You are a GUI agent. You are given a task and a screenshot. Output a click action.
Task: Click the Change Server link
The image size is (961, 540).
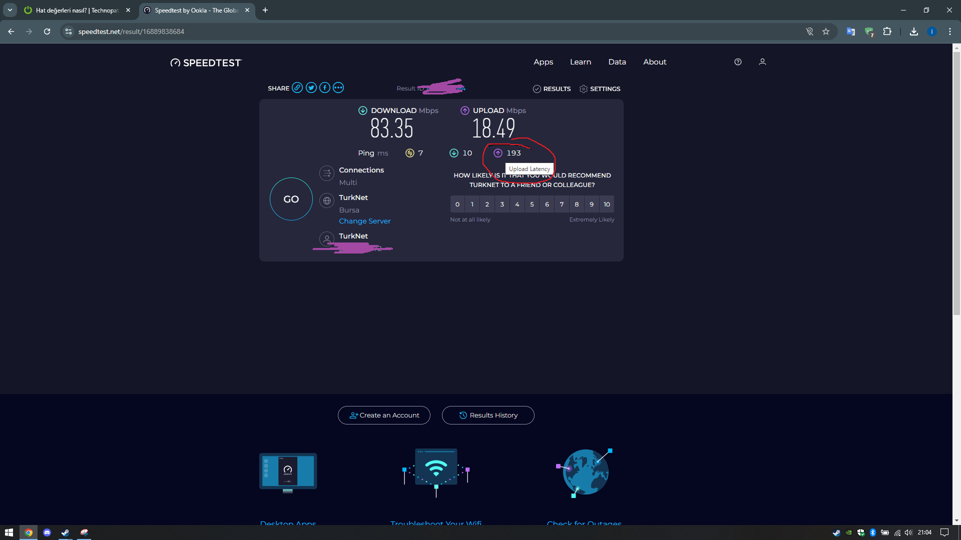point(364,221)
